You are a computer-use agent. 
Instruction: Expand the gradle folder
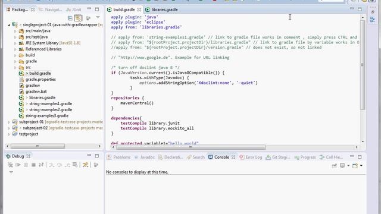(15, 61)
